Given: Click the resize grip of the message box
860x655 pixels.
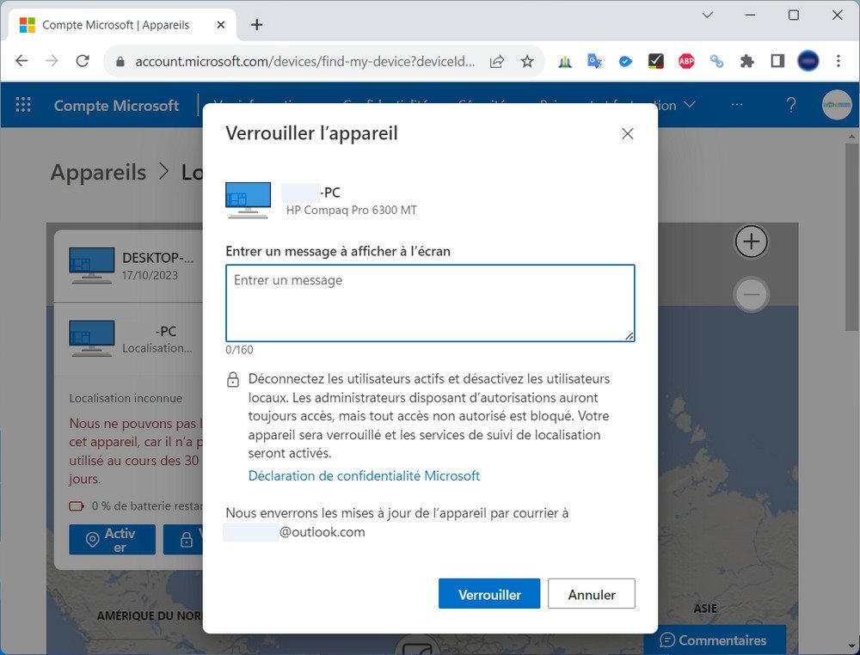Looking at the screenshot, I should [630, 336].
